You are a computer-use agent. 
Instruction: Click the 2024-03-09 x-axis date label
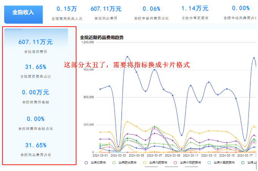point(173,155)
